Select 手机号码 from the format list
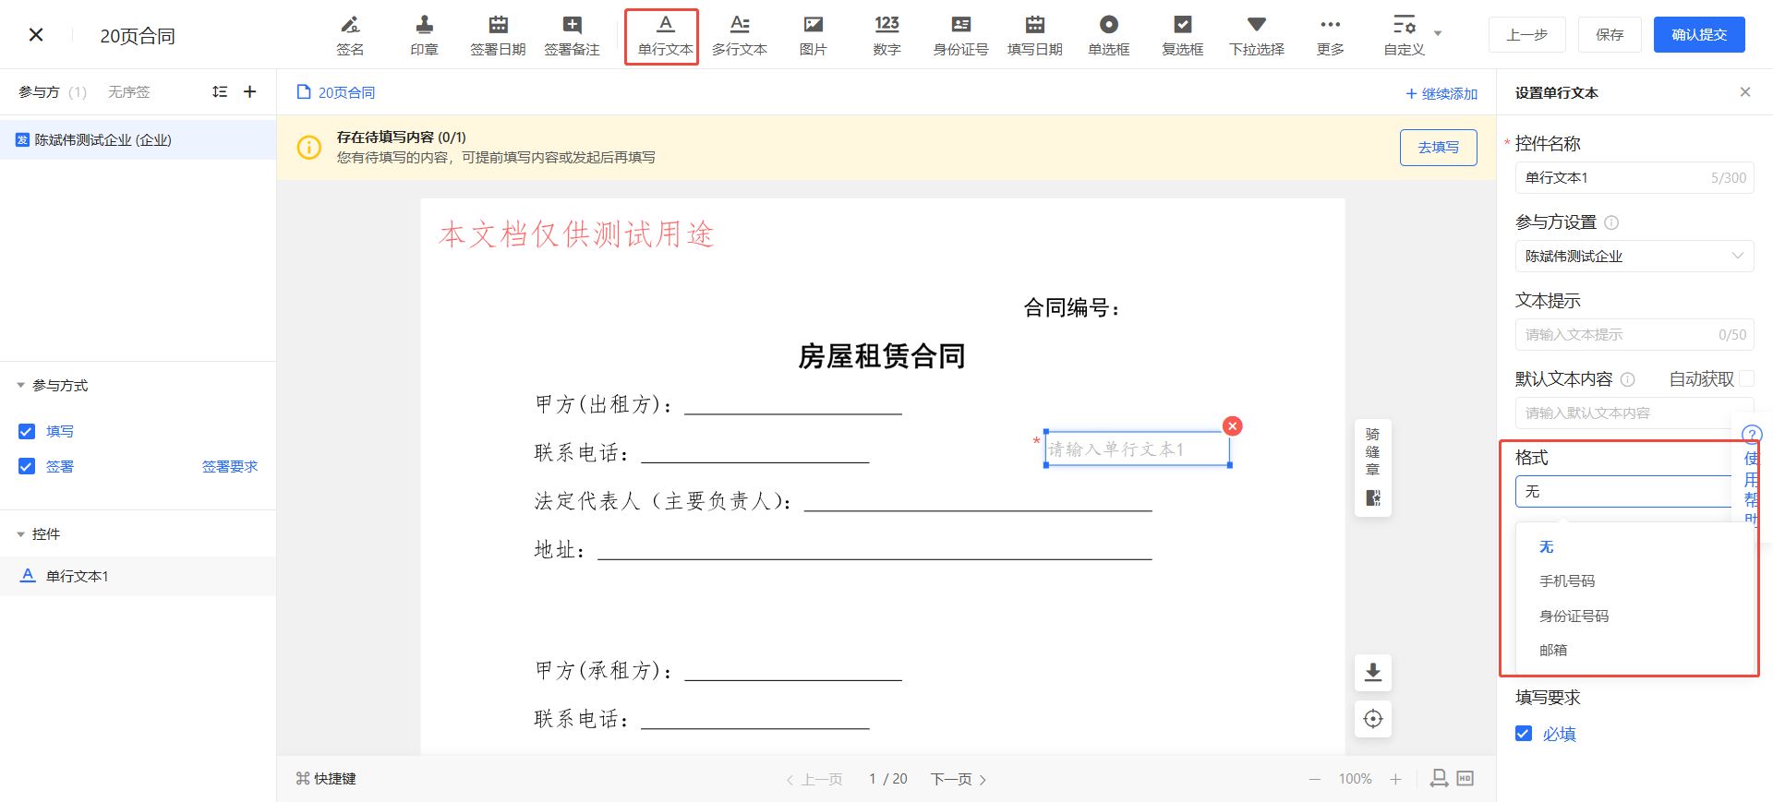The width and height of the screenshot is (1773, 802). pyautogui.click(x=1567, y=581)
